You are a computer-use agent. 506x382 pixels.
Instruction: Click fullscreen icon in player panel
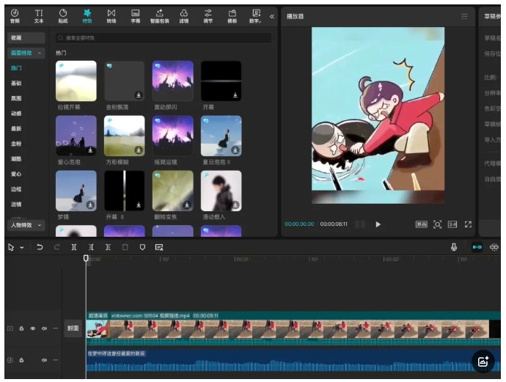468,224
